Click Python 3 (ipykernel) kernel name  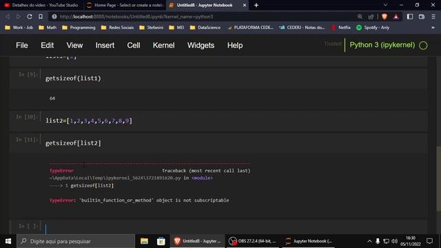click(x=382, y=45)
